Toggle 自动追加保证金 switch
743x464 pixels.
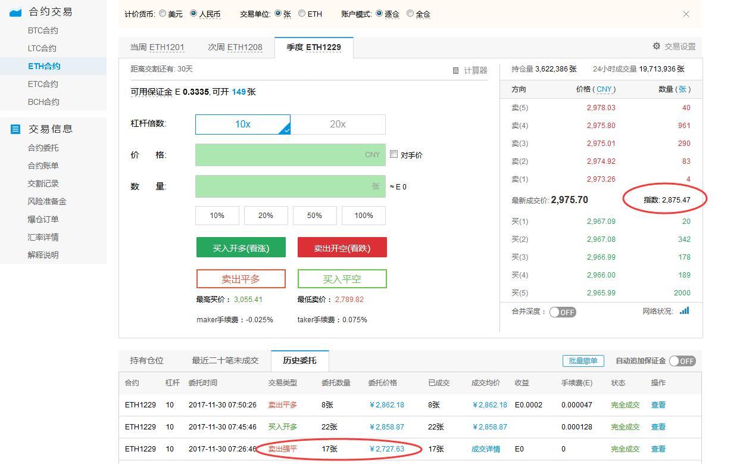point(682,361)
